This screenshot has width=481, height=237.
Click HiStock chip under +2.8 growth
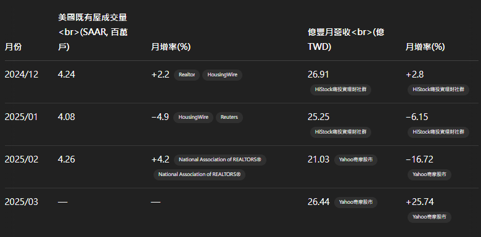pyautogui.click(x=438, y=90)
